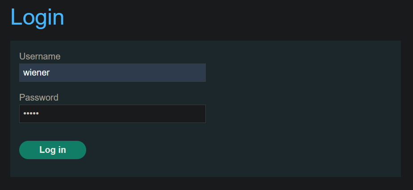The width and height of the screenshot is (413, 190).
Task: Select the highlighted Username textbox containing wiener
Action: [x=113, y=72]
